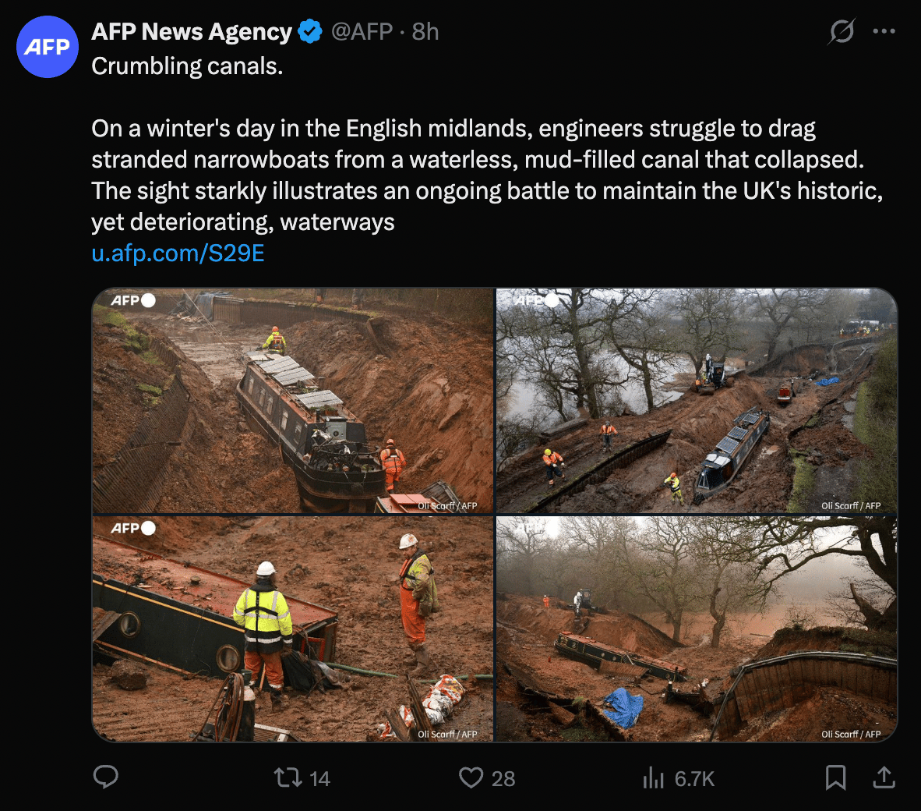Click the like count 28
This screenshot has width=921, height=811.
(503, 778)
